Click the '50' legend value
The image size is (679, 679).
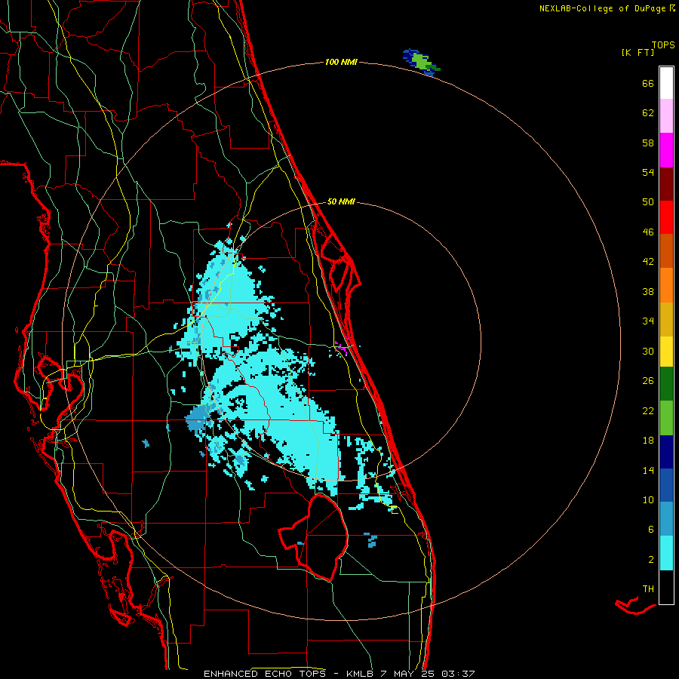[x=648, y=201]
